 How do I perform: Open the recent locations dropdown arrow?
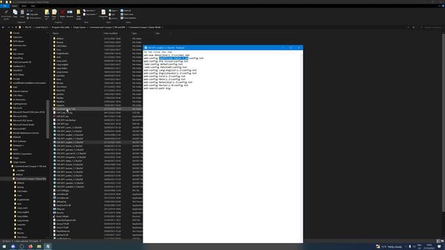click(13, 27)
